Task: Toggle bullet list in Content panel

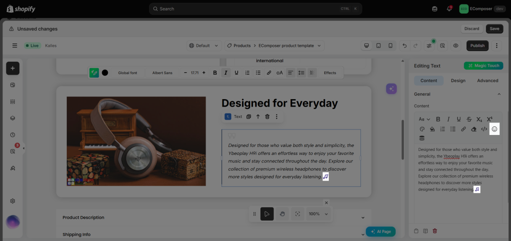Action: click(453, 129)
